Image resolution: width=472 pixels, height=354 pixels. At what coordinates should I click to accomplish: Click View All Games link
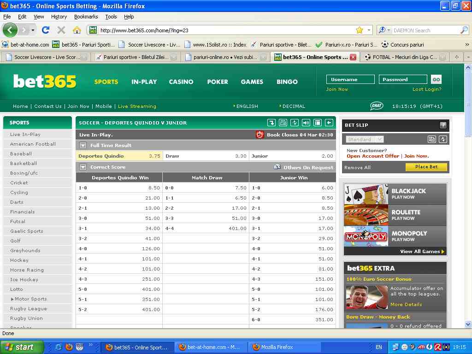tap(422, 251)
